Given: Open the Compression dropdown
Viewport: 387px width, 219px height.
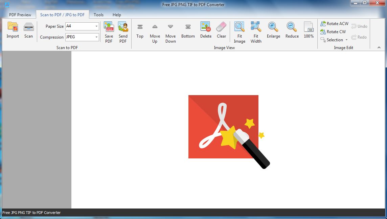Looking at the screenshot, I should pos(97,37).
